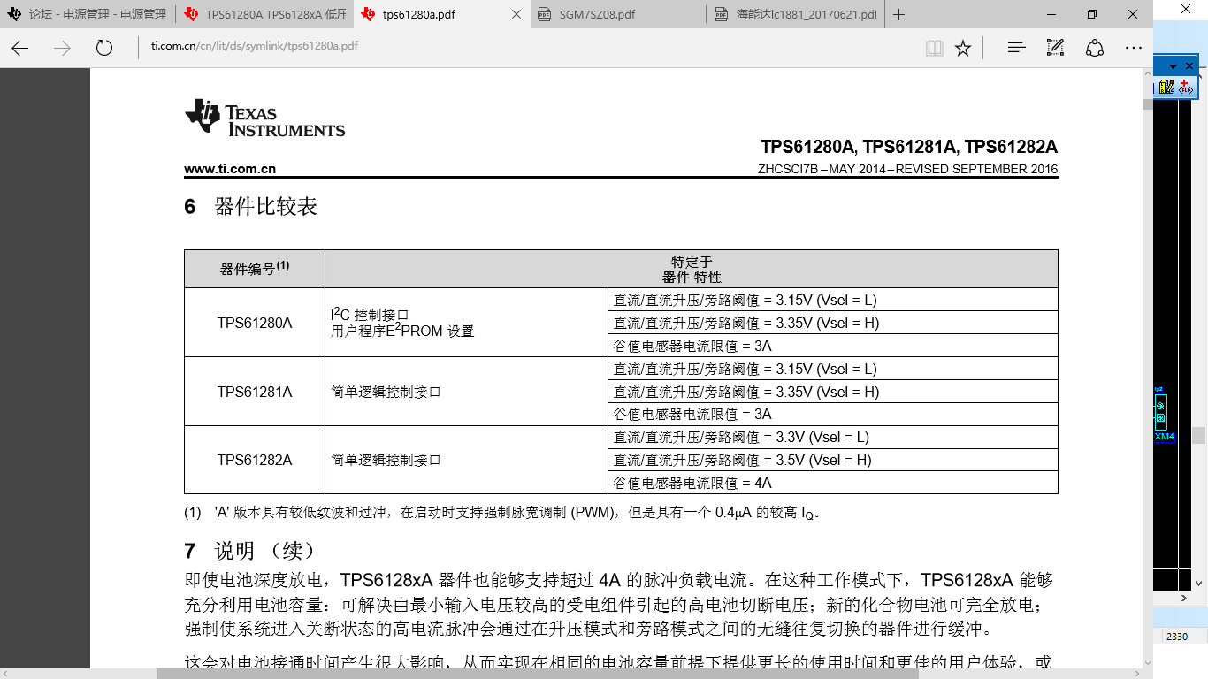
Task: Click the TPS61280A, TPS61281A, TPS61282A page title
Action: point(909,147)
